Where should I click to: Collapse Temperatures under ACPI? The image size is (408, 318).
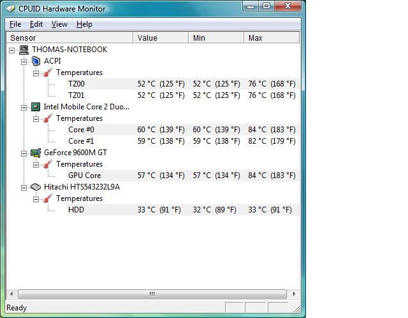click(36, 73)
